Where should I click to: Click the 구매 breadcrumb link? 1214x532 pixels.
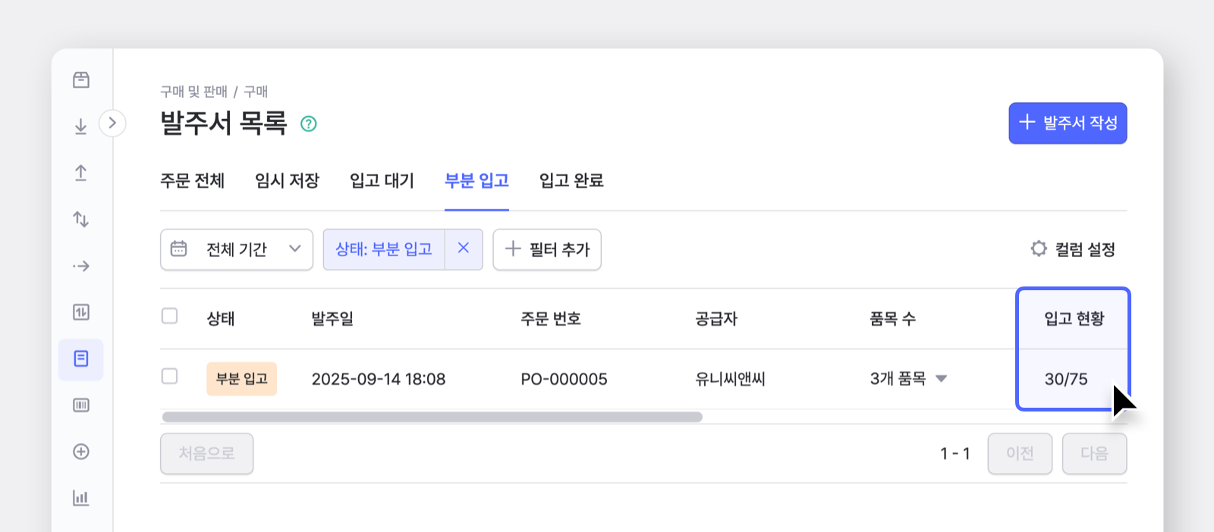click(256, 92)
